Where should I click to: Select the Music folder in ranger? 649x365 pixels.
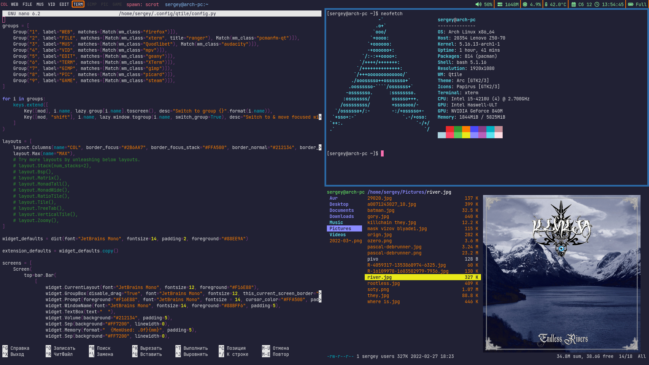point(336,222)
